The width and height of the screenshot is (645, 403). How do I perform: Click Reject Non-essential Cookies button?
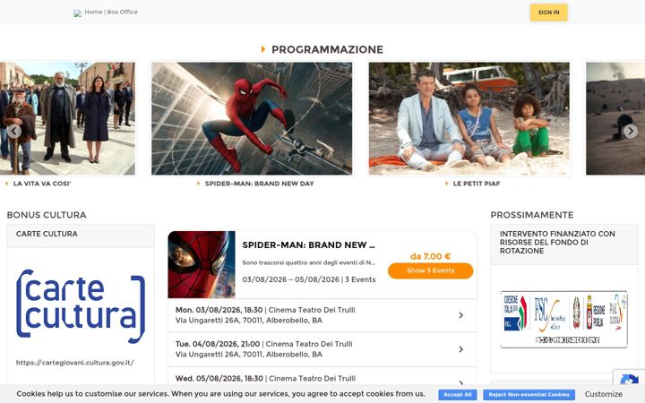tap(529, 394)
